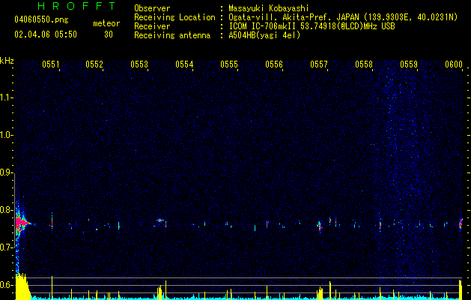Click the date stamp 02.04.06 05:50
This screenshot has width=471, height=300.
[x=46, y=34]
